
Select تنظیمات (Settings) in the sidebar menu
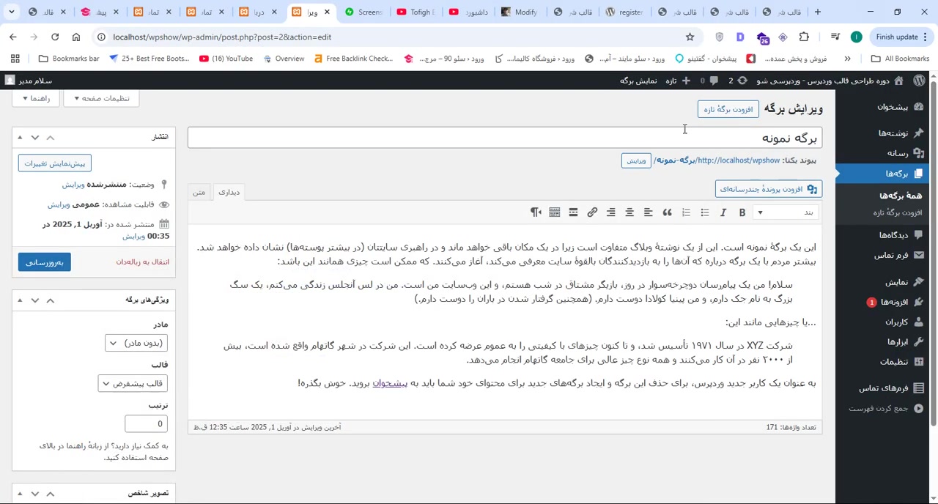pyautogui.click(x=893, y=361)
